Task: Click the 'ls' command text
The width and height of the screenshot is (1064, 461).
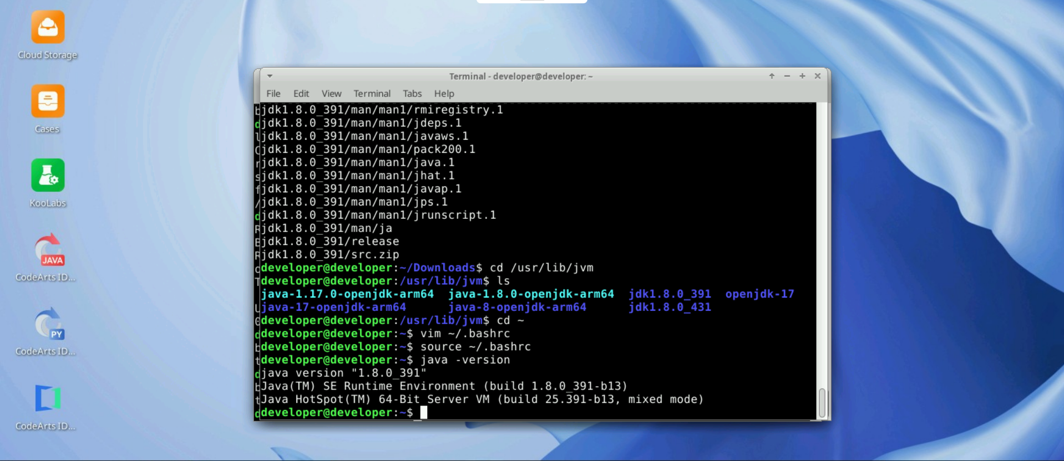Action: pyautogui.click(x=504, y=281)
